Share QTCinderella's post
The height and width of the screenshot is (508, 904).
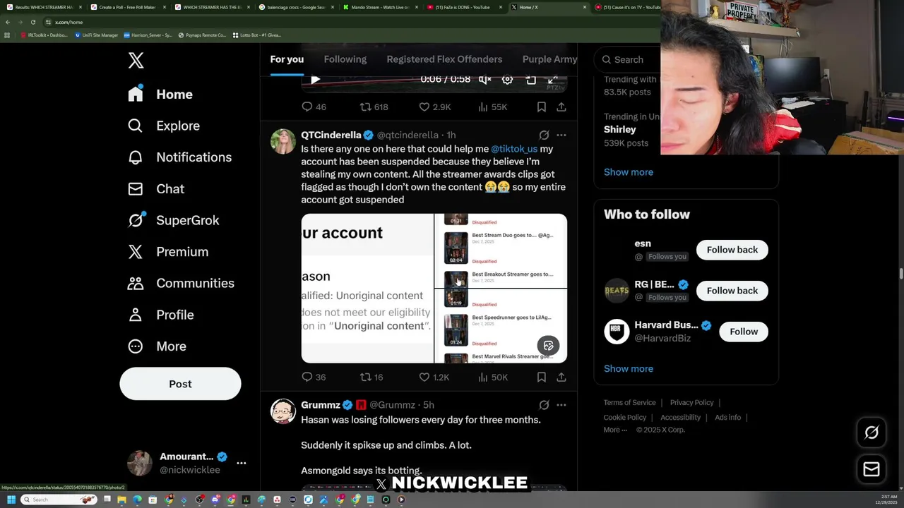[x=561, y=377]
